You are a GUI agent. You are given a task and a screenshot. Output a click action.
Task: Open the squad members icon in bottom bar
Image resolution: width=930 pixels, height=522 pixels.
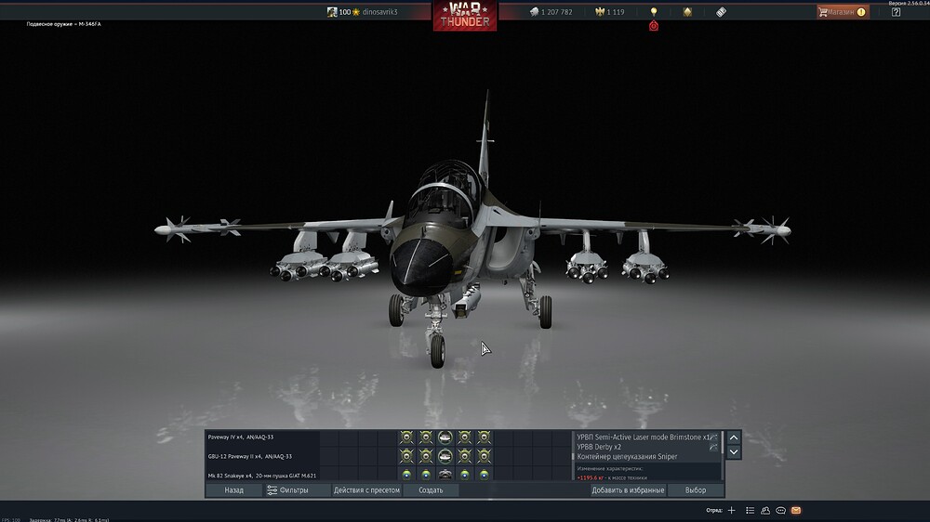(765, 510)
